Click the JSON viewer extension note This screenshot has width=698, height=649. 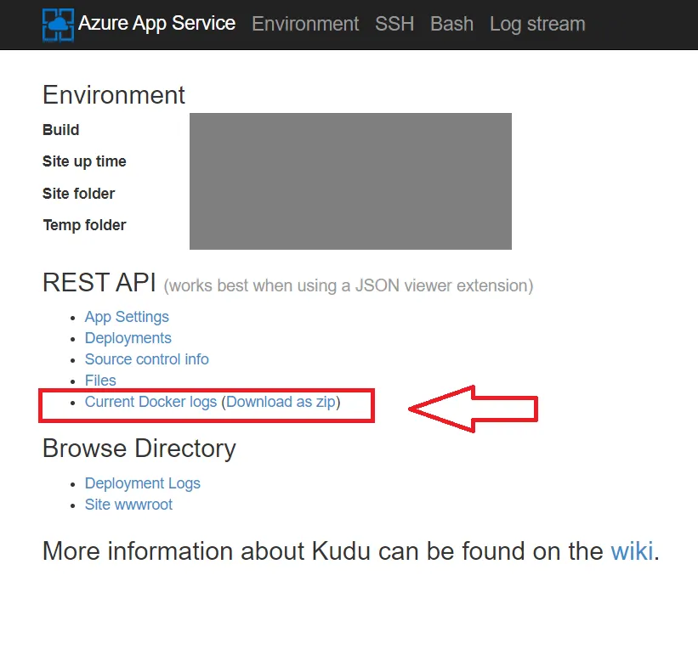(x=349, y=285)
